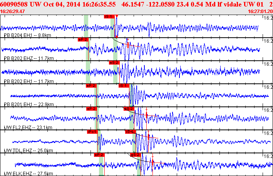Select the UW ELK EHZ station label
This screenshot has width=273, height=176.
point(28,173)
